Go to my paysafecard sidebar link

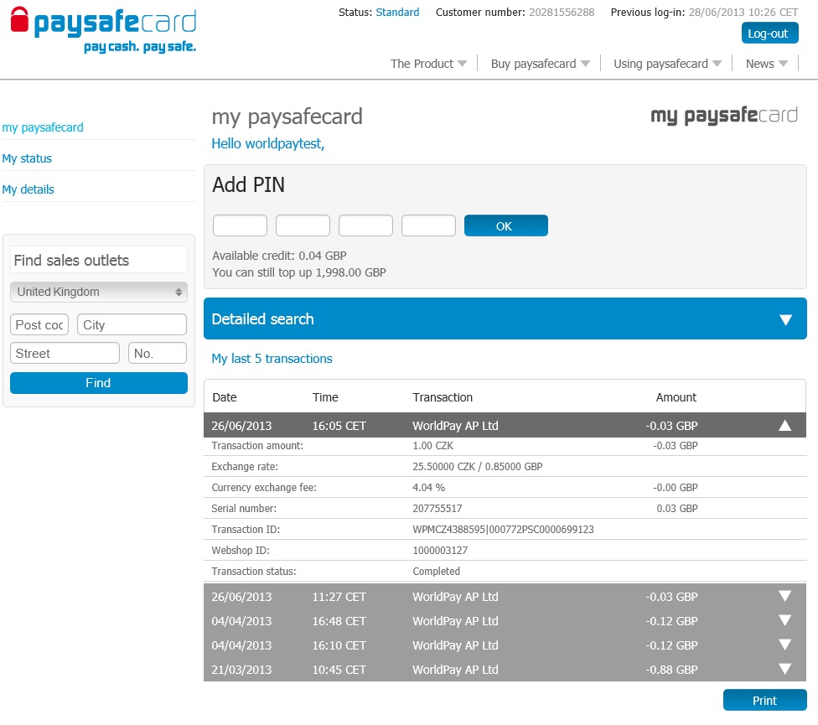pyautogui.click(x=43, y=127)
